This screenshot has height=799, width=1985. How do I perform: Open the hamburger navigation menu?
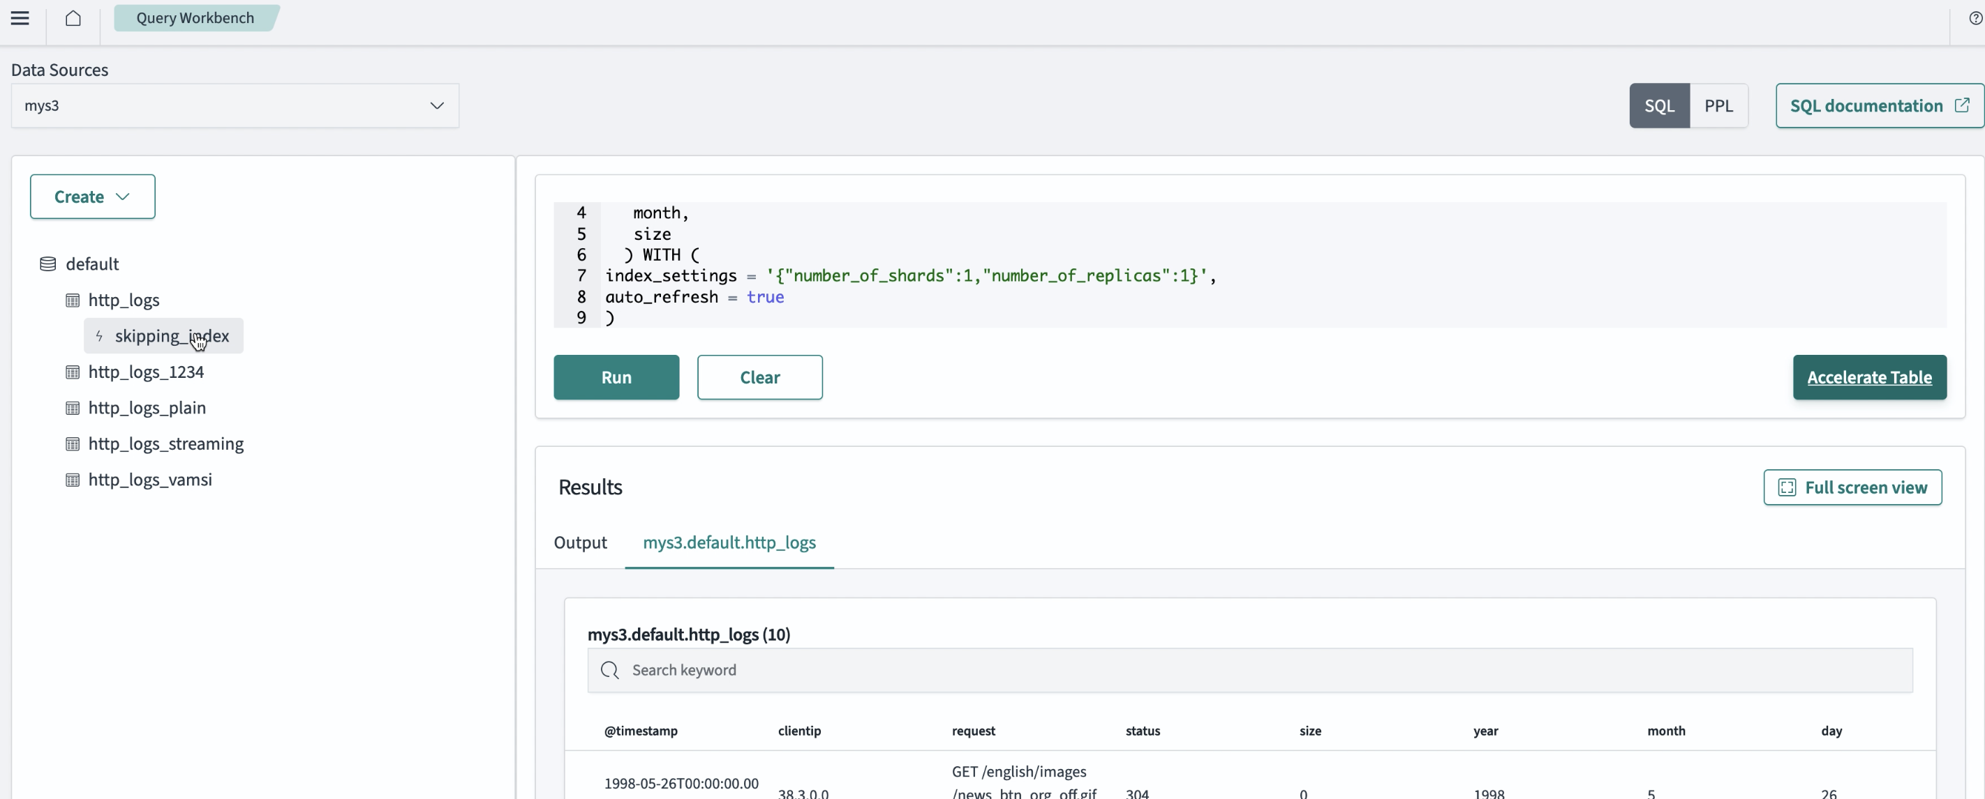tap(20, 17)
